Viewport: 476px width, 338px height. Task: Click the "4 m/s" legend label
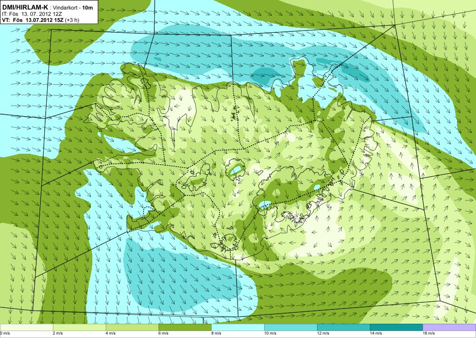[x=111, y=333]
